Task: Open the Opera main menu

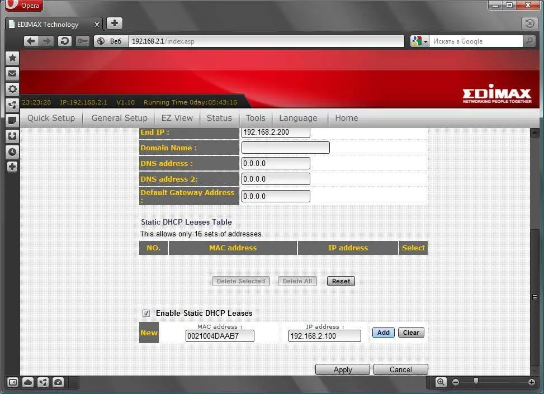Action: click(x=23, y=6)
